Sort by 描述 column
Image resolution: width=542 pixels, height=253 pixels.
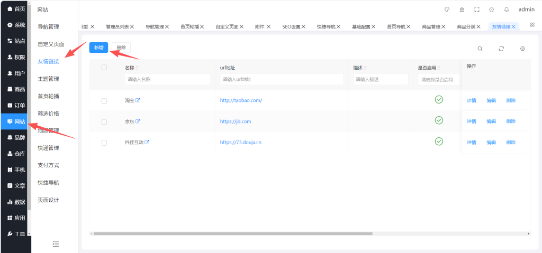click(365, 68)
